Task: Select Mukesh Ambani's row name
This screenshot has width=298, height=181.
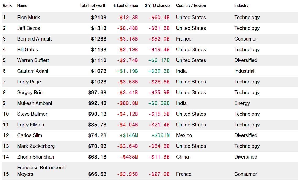Action: pos(35,103)
